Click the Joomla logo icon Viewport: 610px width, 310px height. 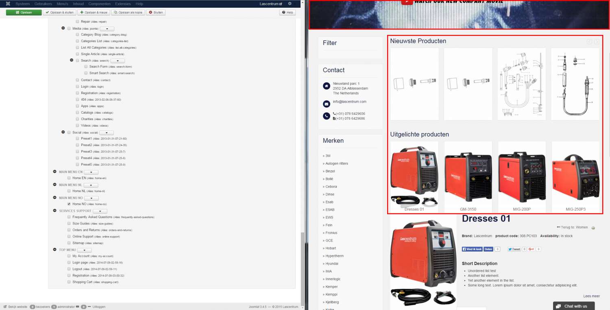coord(8,4)
